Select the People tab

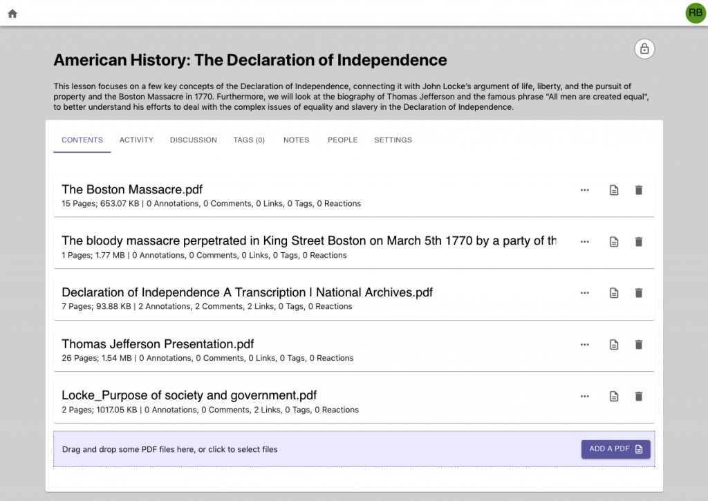pyautogui.click(x=343, y=140)
